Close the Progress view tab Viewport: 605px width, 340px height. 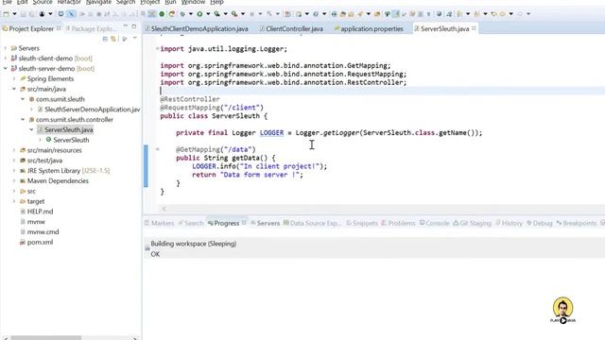point(244,223)
